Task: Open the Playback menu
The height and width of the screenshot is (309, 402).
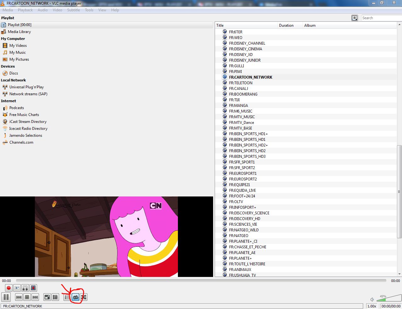Action: point(25,10)
